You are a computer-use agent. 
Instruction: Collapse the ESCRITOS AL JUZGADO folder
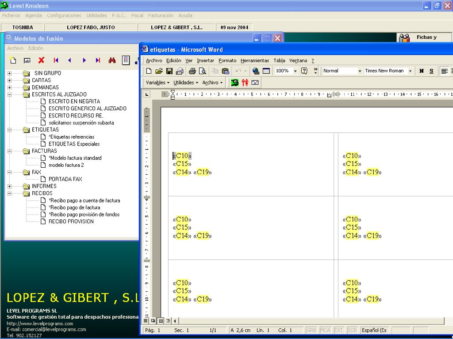(10, 94)
